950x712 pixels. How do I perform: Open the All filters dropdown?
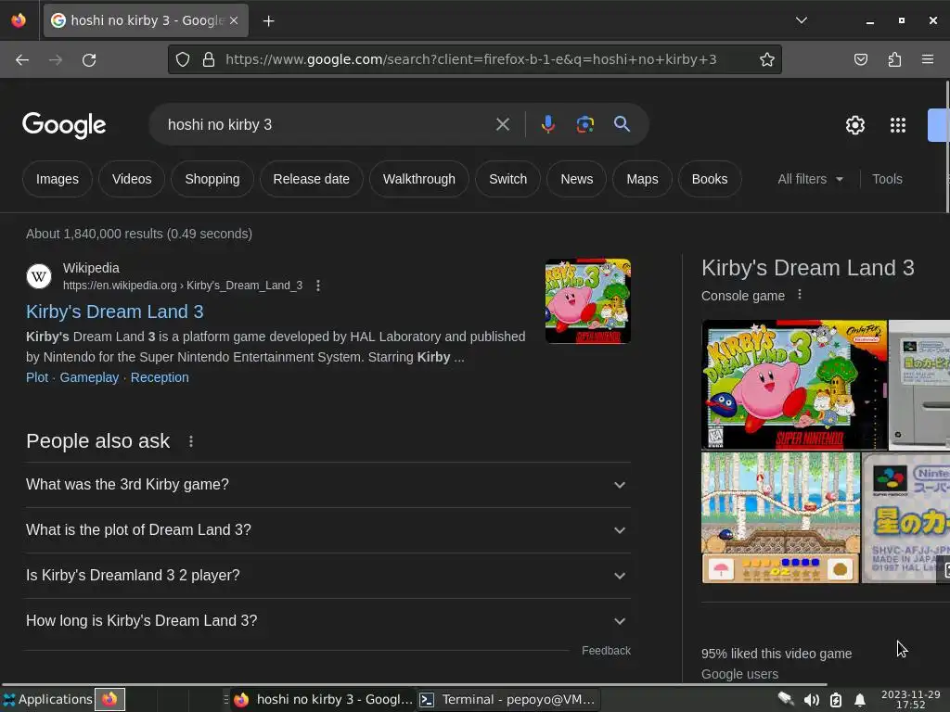(x=810, y=179)
